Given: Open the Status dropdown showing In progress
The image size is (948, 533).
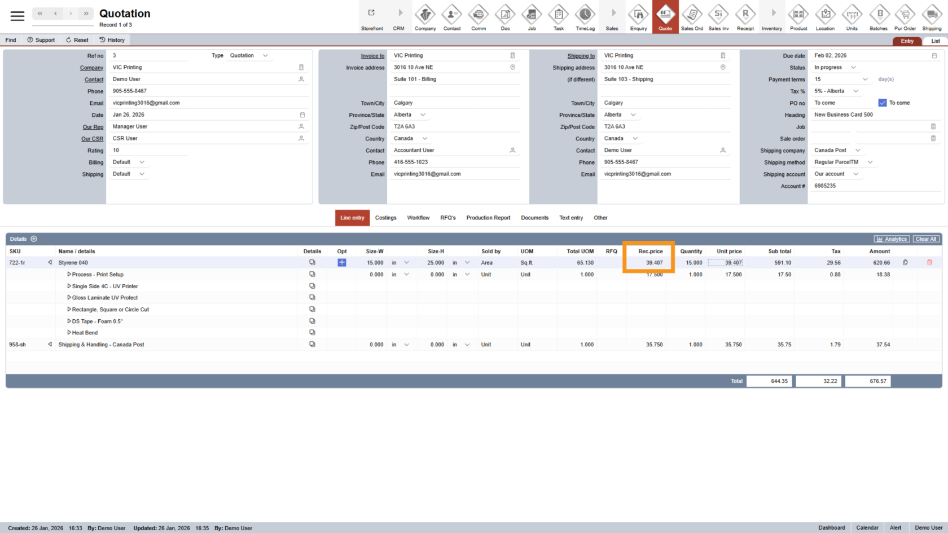Looking at the screenshot, I should click(x=835, y=68).
